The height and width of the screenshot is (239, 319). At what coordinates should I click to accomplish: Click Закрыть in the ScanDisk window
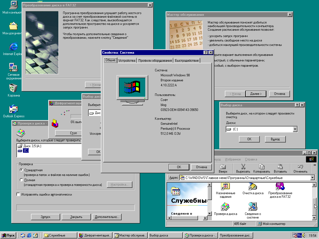coord(76,217)
